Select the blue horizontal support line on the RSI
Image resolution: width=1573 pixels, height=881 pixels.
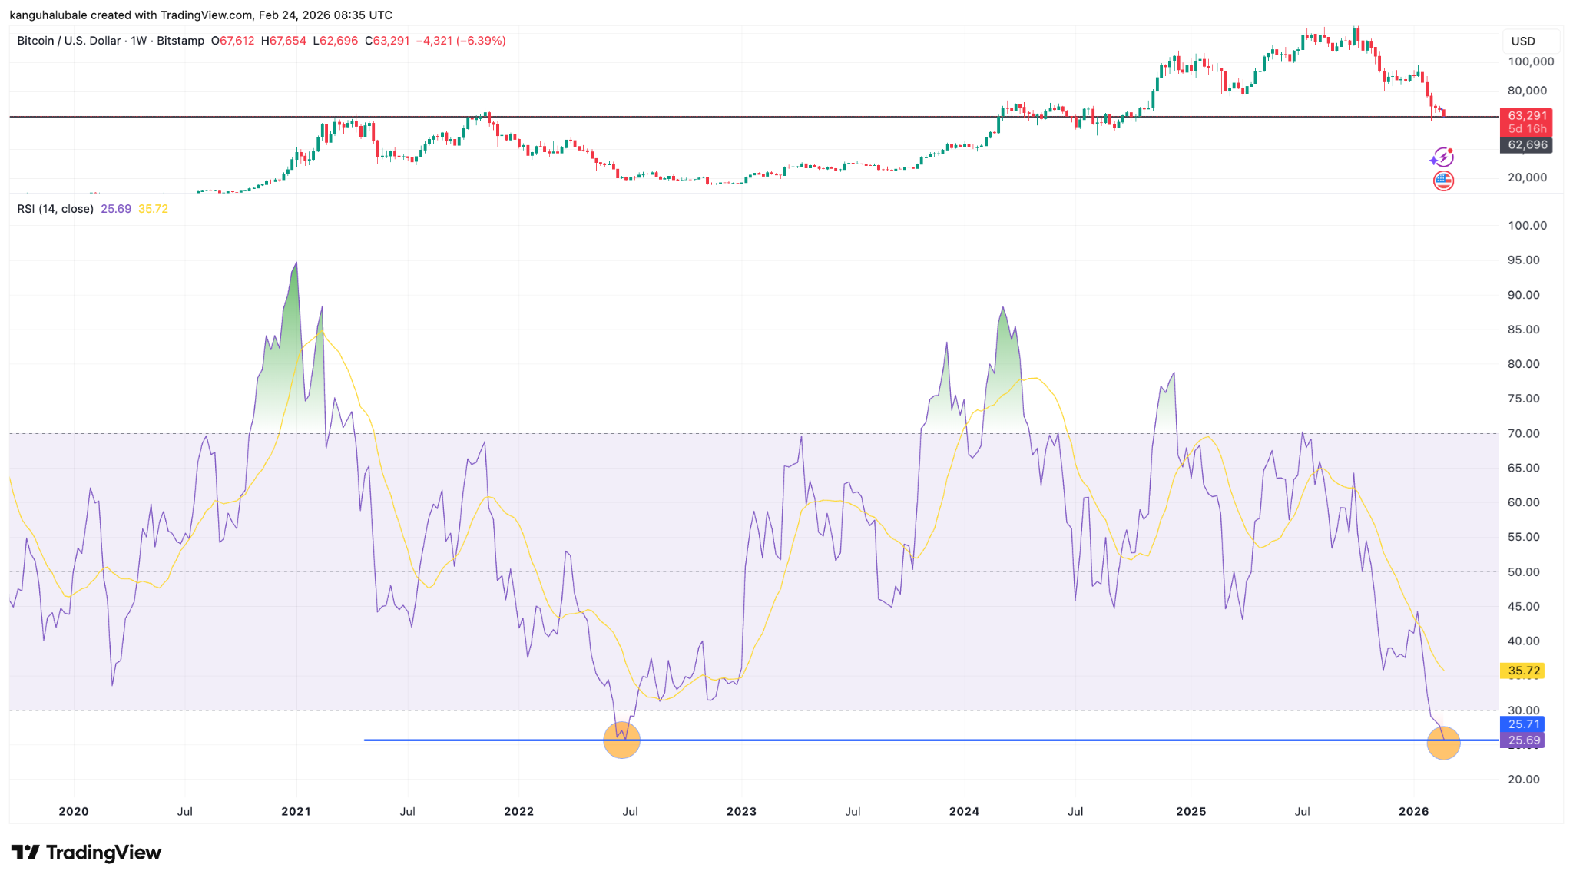coord(998,739)
